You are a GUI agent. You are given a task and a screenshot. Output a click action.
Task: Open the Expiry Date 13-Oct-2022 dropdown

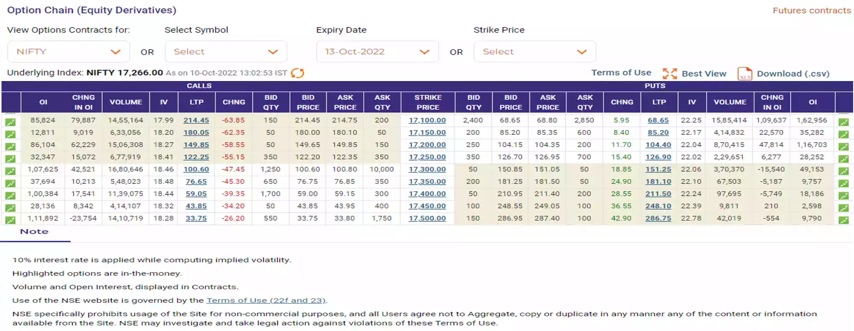point(378,52)
